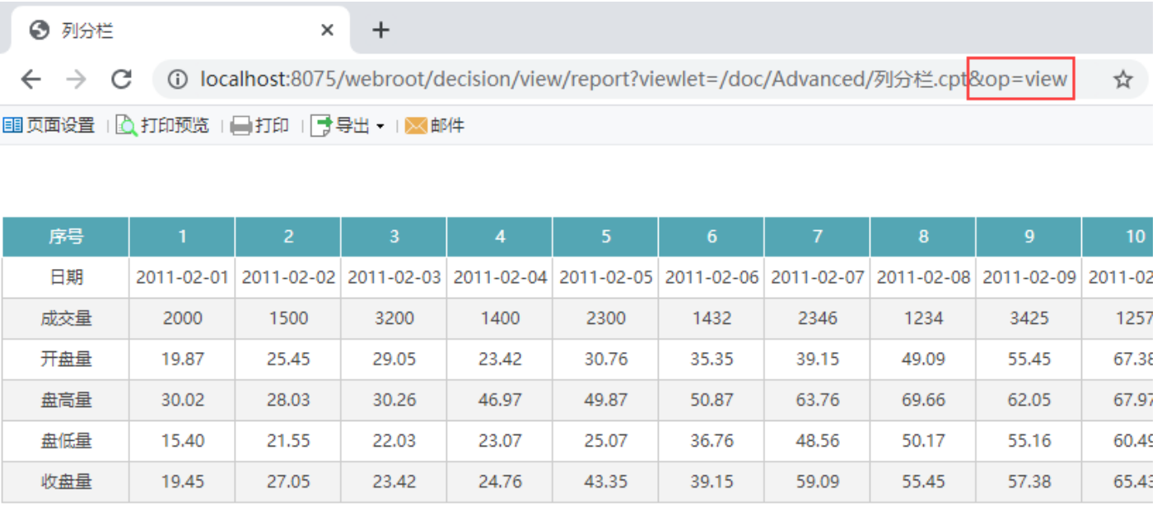Click the 盘低量 row label

click(x=66, y=441)
